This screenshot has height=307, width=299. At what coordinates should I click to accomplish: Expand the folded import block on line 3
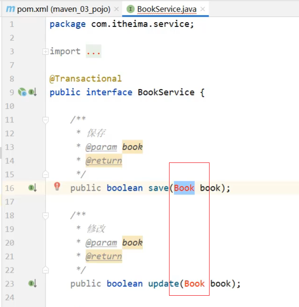pyautogui.click(x=45, y=51)
